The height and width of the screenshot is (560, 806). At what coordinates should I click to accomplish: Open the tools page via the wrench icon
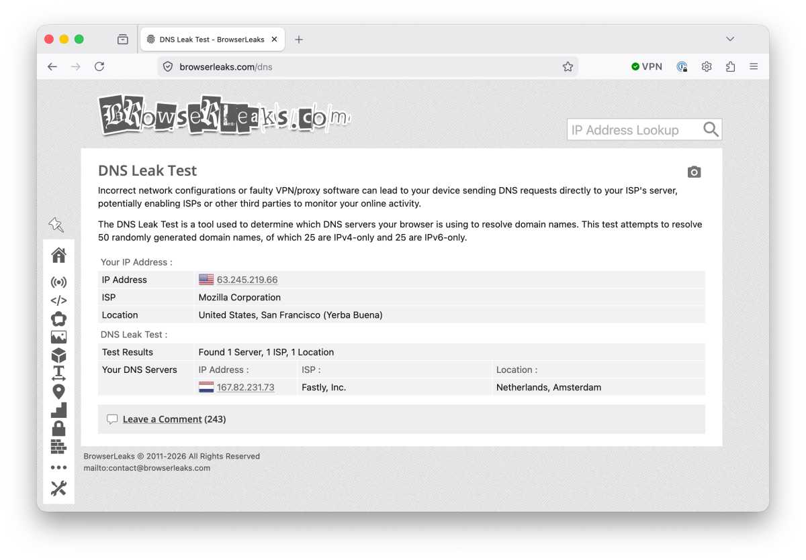point(58,488)
